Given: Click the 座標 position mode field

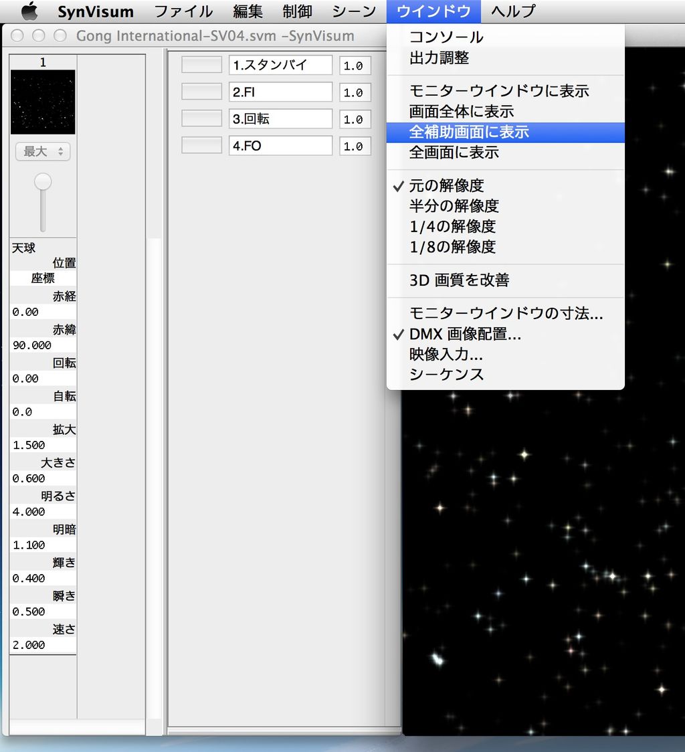Looking at the screenshot, I should [43, 278].
